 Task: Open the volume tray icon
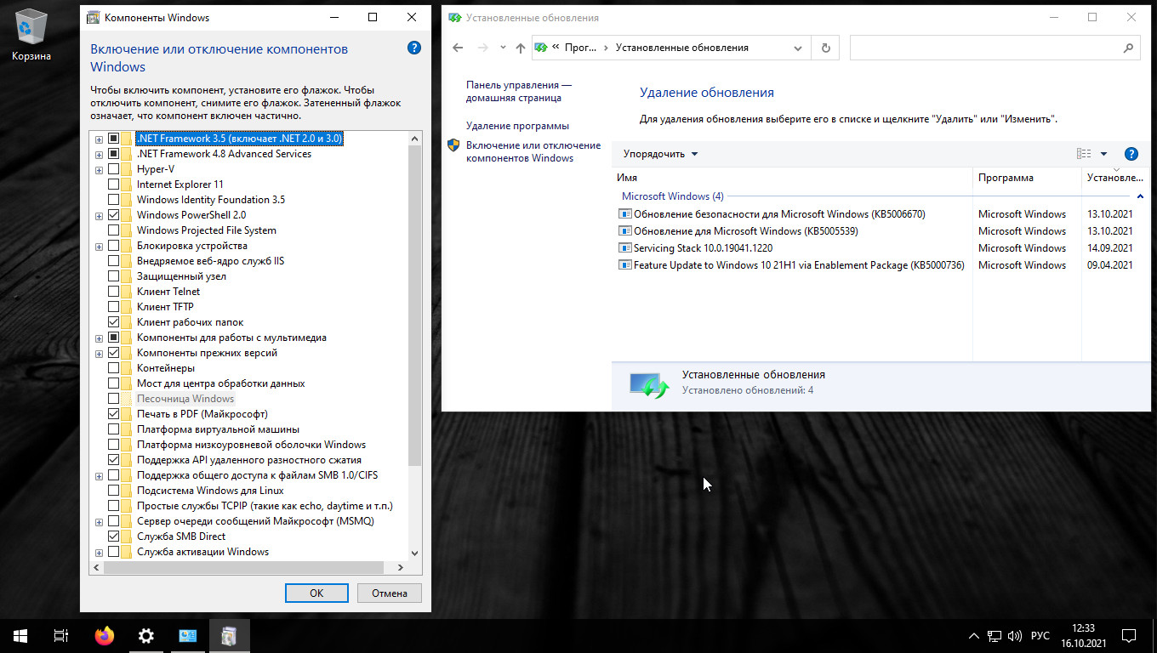(1014, 636)
